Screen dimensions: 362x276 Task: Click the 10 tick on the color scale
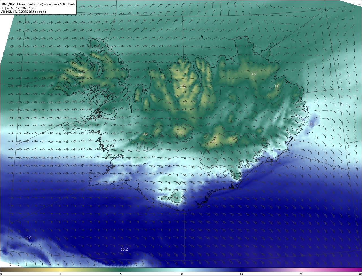(x=181, y=274)
